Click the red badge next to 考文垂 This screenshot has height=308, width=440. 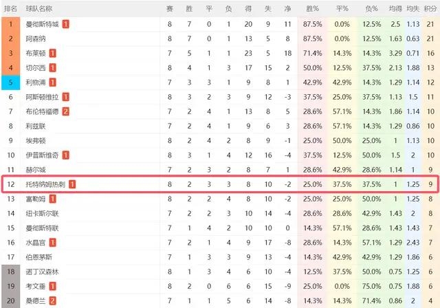click(x=52, y=286)
